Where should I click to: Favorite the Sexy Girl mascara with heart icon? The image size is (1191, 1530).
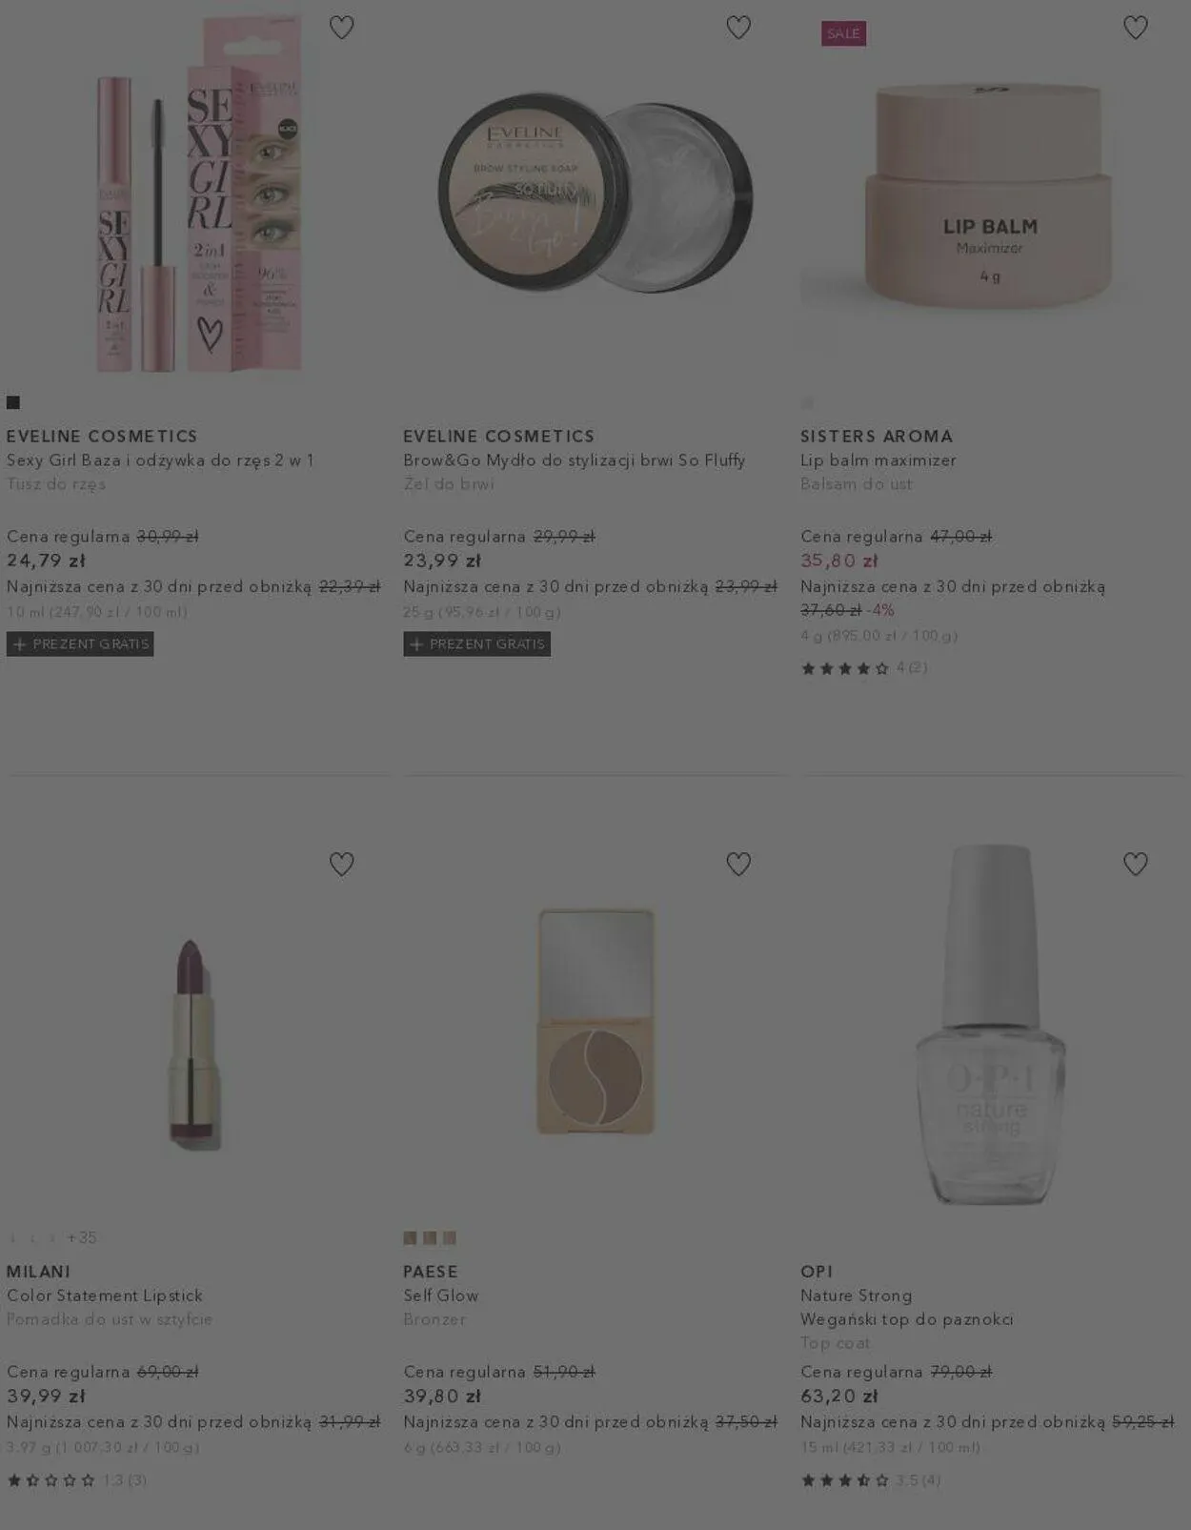tap(341, 28)
